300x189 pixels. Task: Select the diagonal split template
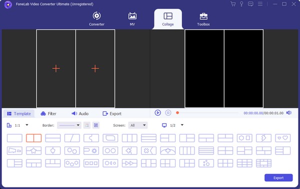point(72,138)
